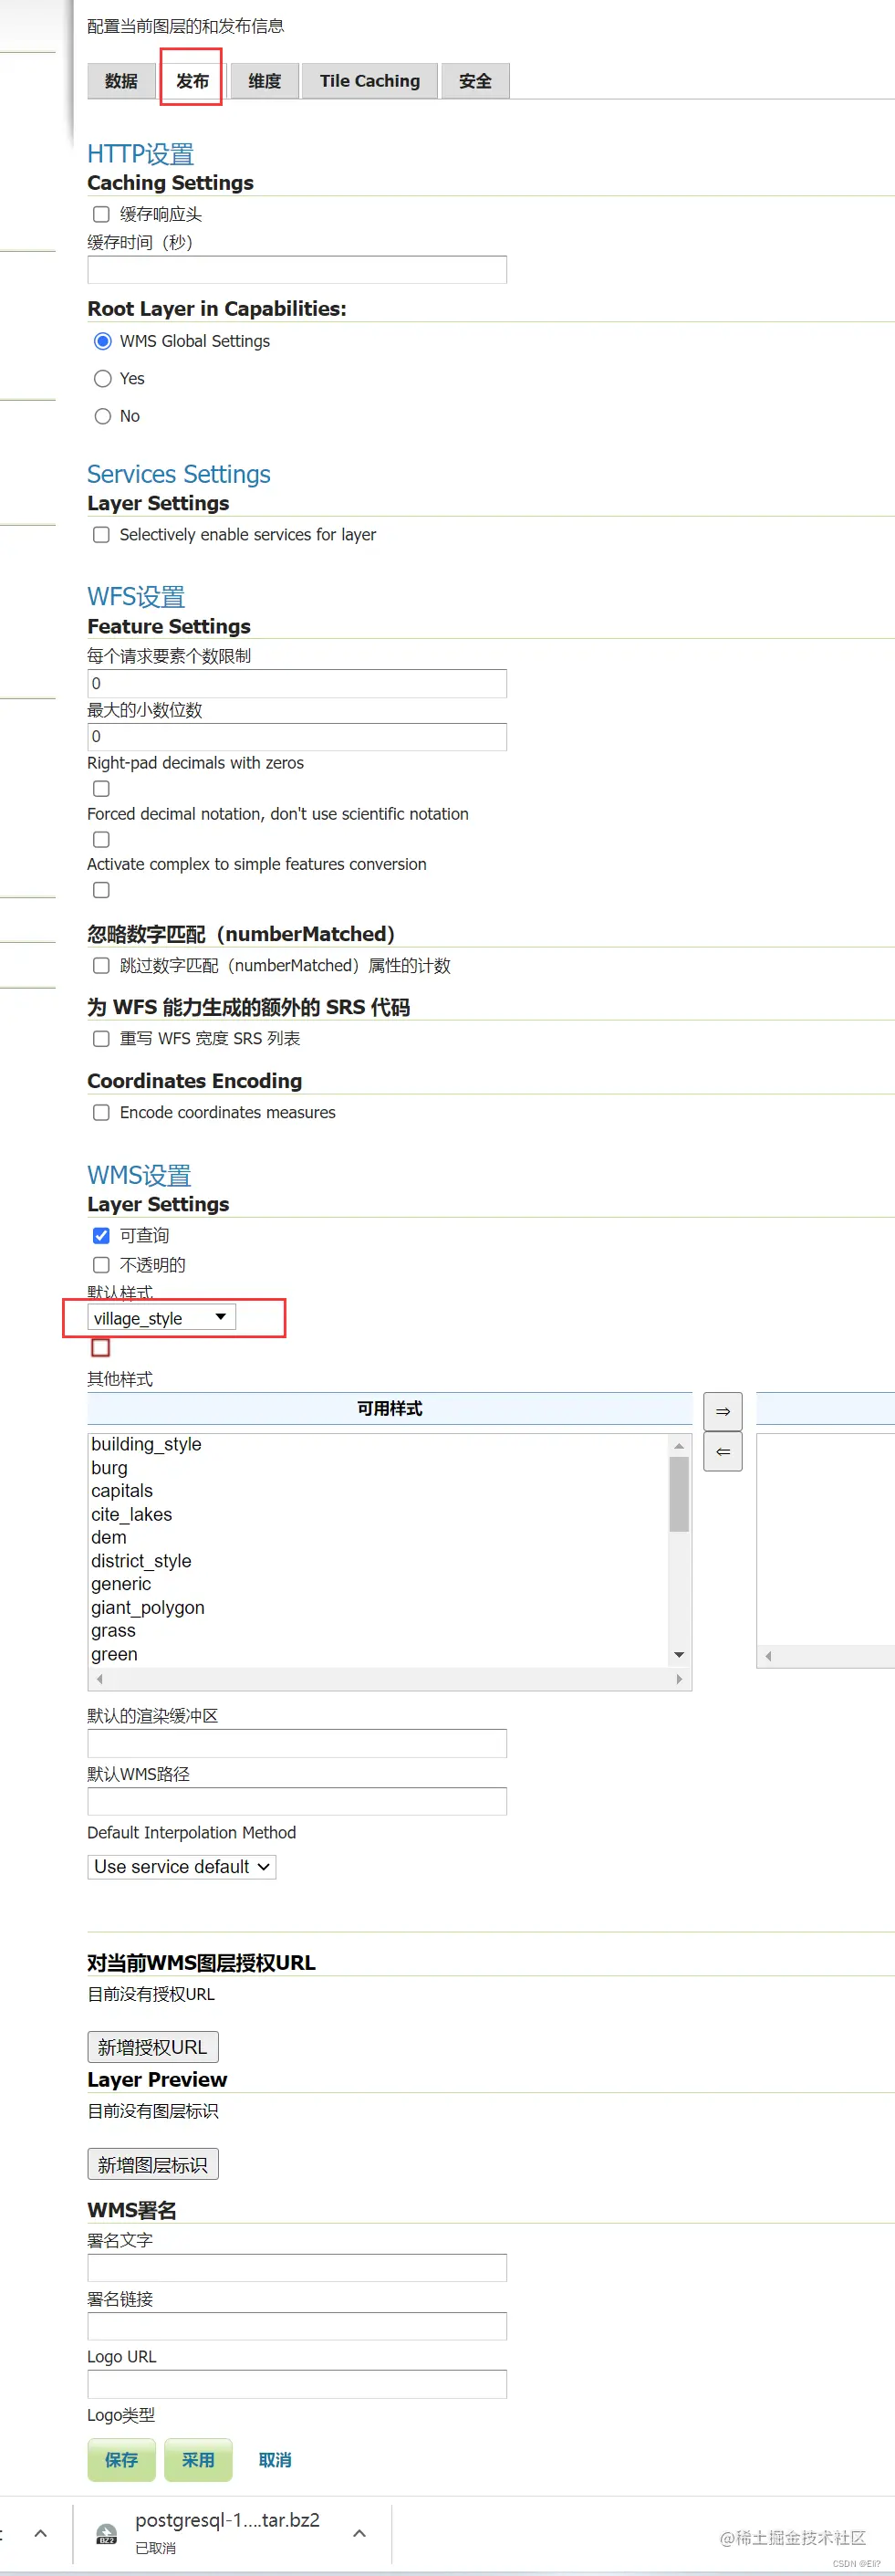Viewport: 895px width, 2576px height.
Task: Click the 新增授权URL button
Action: (153, 2047)
